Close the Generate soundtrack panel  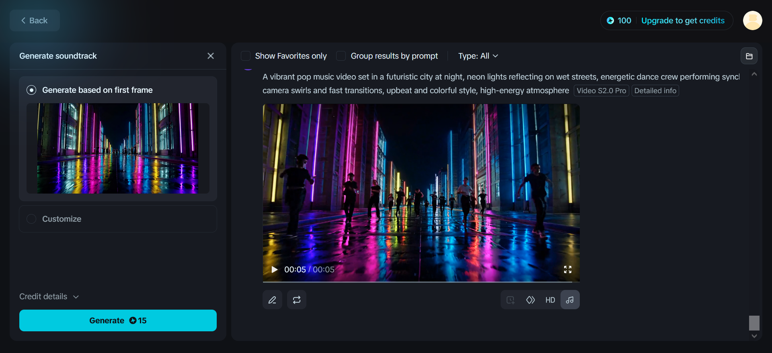(x=210, y=56)
